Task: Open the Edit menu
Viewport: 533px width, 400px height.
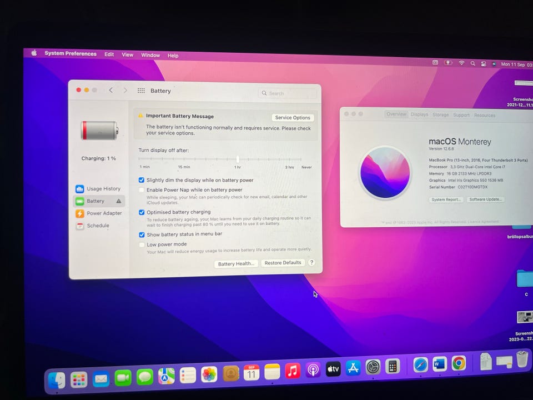Action: pyautogui.click(x=109, y=54)
